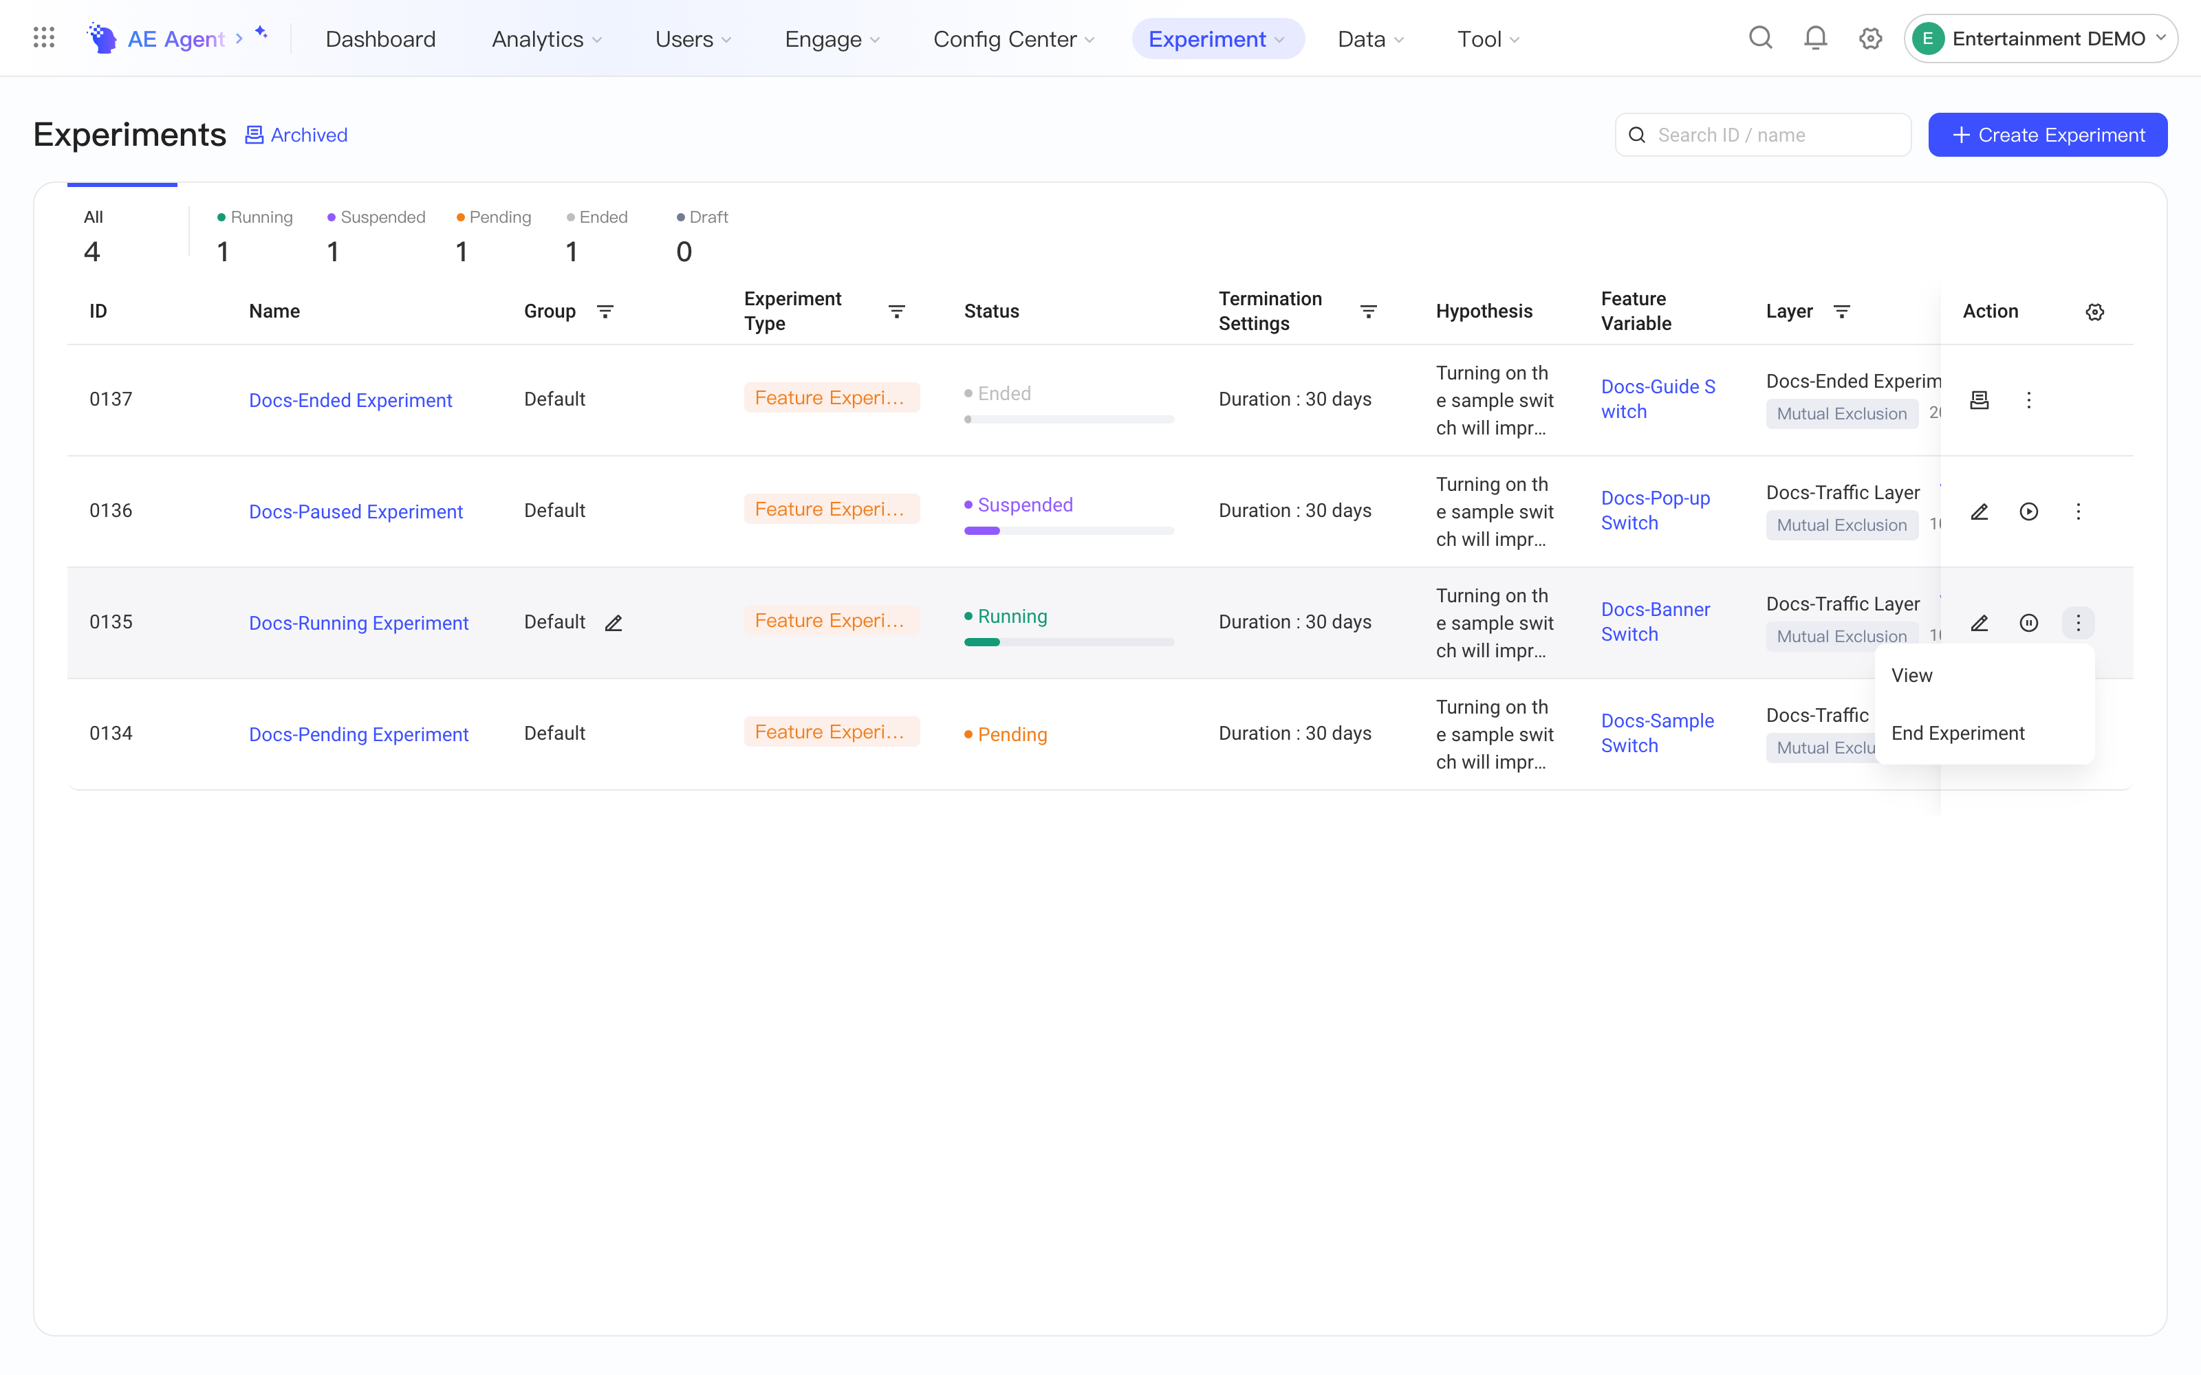Resume the Docs-Paused Experiment
Viewport: 2201px width, 1375px height.
click(x=2028, y=512)
